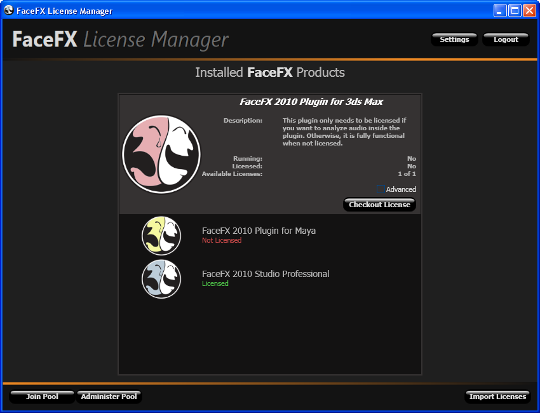The width and height of the screenshot is (540, 413).
Task: Click the FaceFX 2010 Plugin for 3ds Max title
Action: pos(311,102)
